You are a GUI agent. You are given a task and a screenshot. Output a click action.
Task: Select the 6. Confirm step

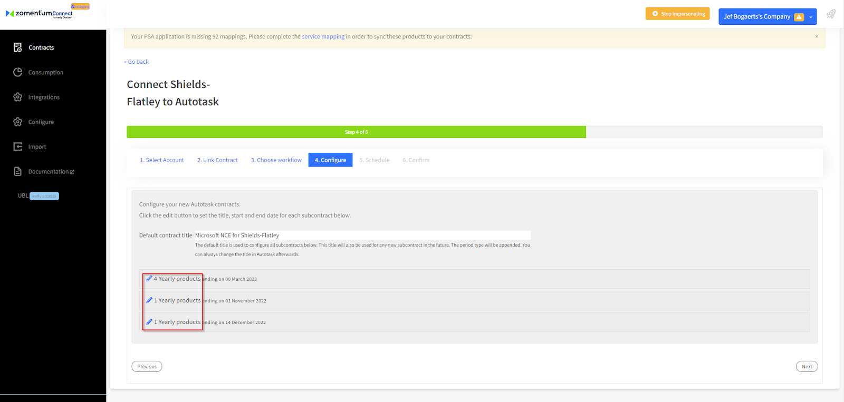416,160
